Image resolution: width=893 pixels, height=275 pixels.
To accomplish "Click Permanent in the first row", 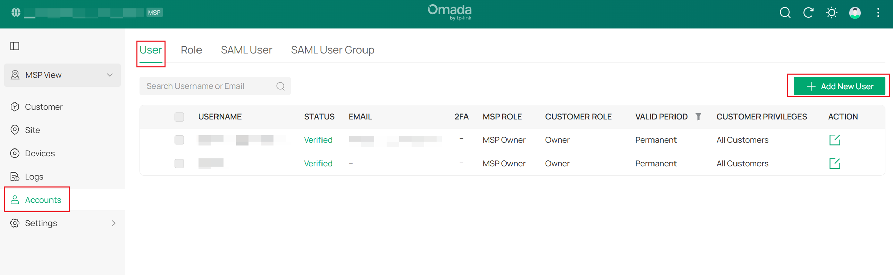I will point(656,140).
